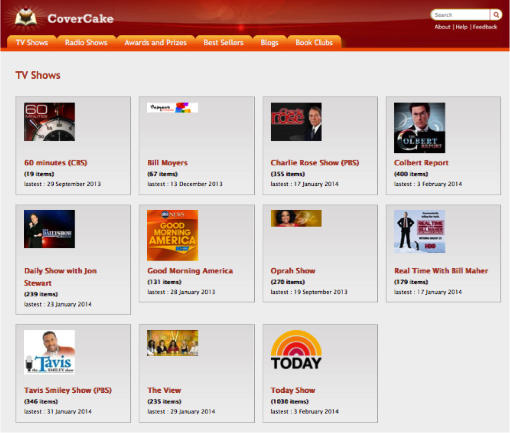Screen dimensions: 510x433
Task: Click the magnifying glass search button
Action: coord(496,15)
